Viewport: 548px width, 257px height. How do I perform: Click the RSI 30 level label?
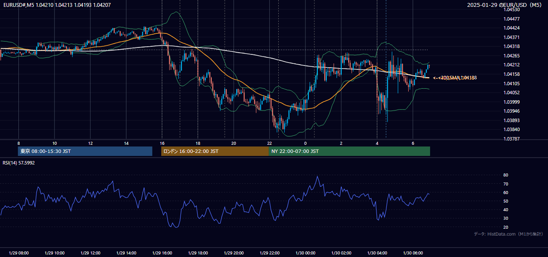tap(506, 218)
